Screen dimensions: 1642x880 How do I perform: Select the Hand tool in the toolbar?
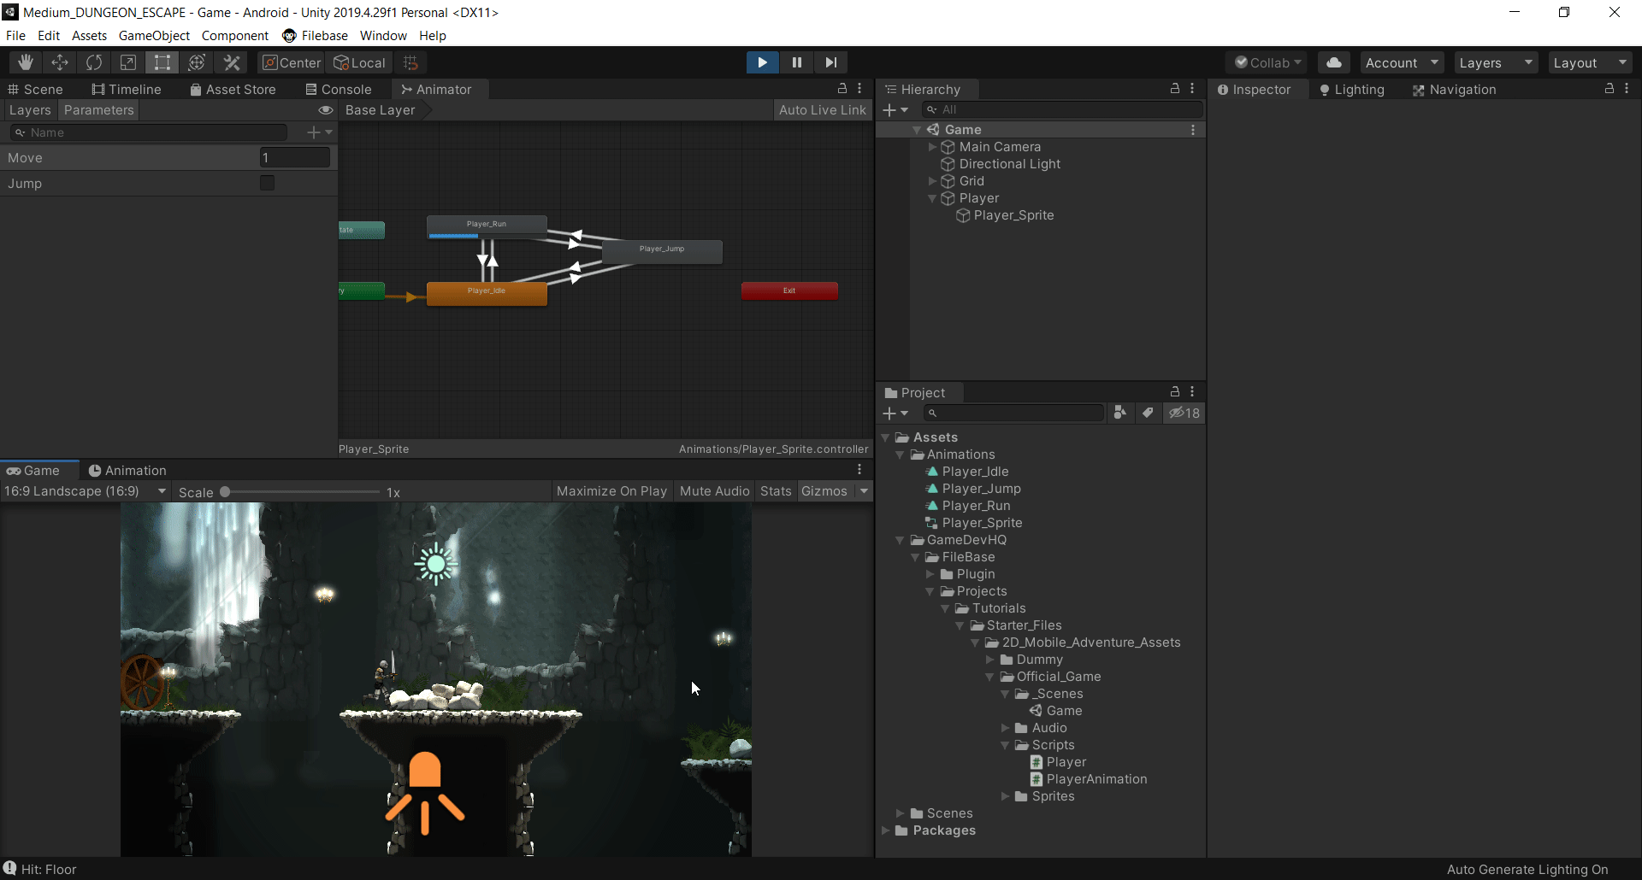(x=24, y=62)
